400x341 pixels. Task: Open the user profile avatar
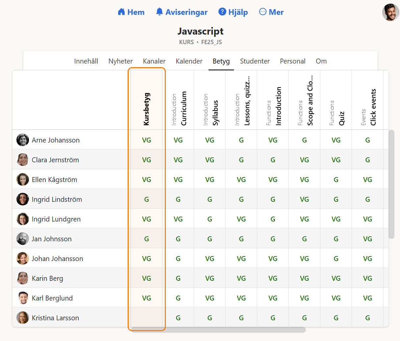click(x=390, y=13)
